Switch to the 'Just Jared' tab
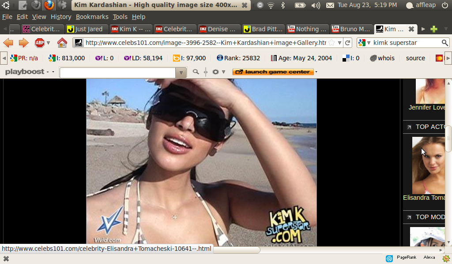This screenshot has height=264, width=452. pos(87,29)
